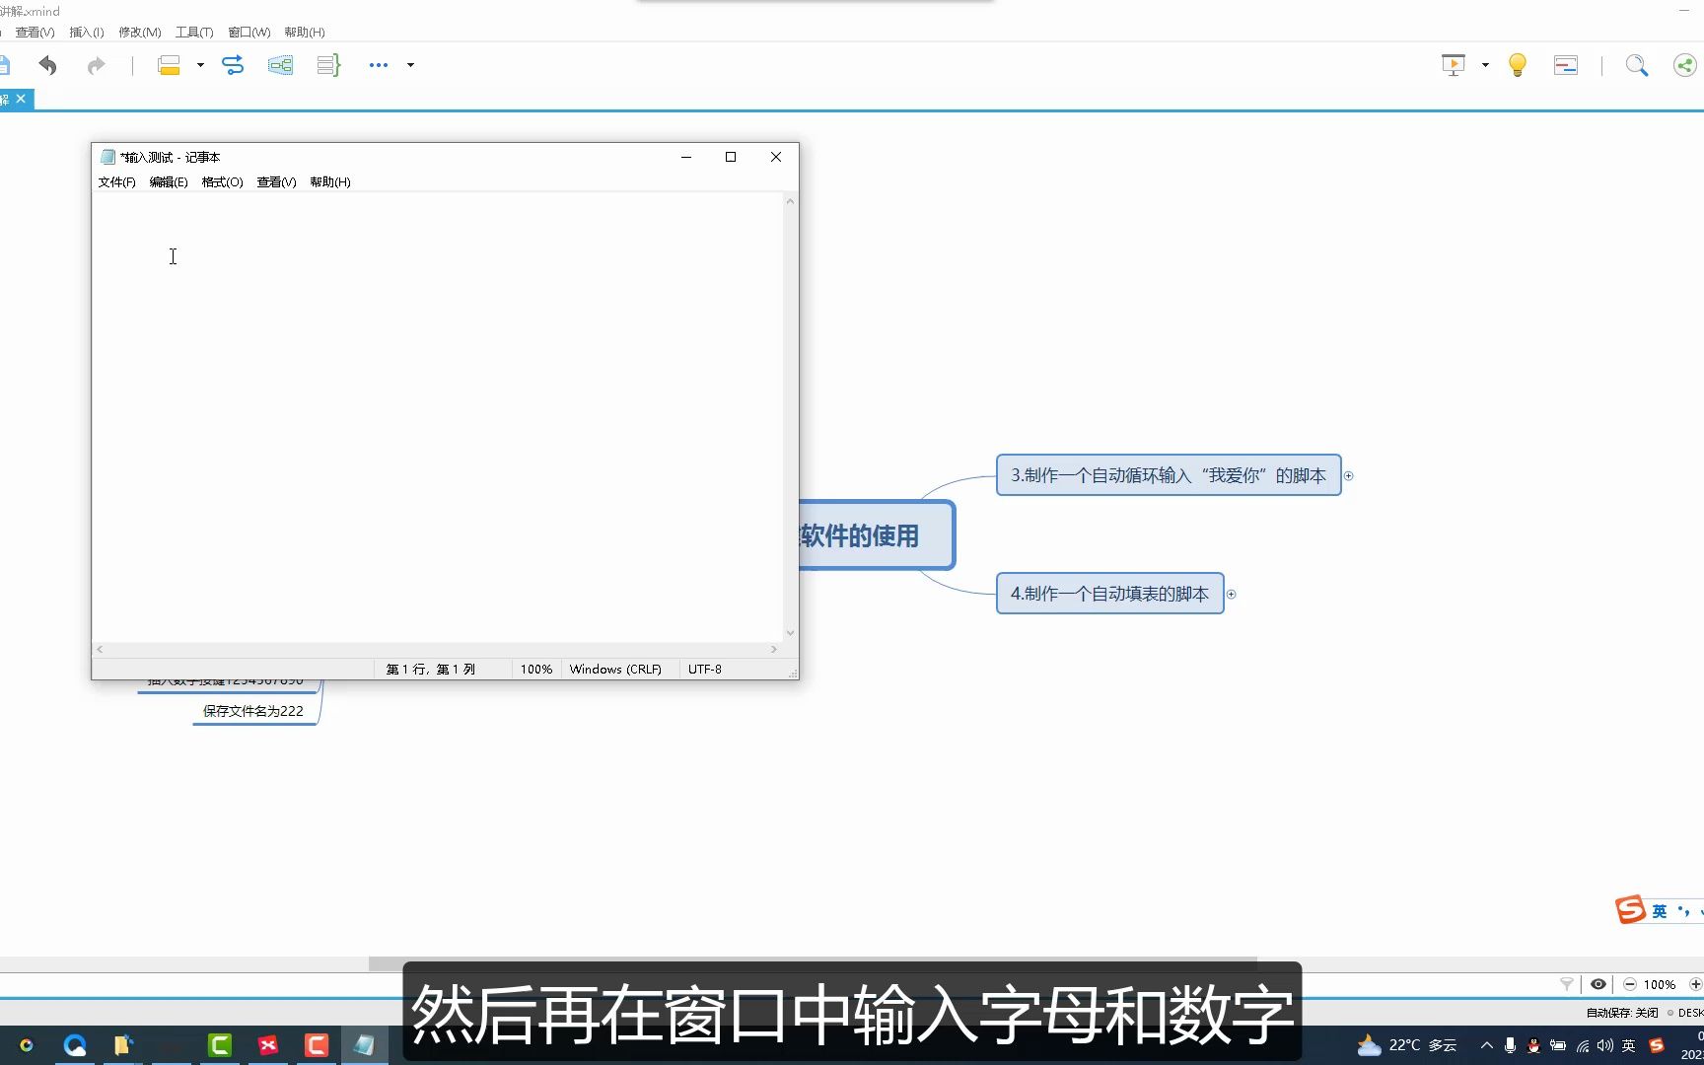Open the presentation mode dropdown arrow
1704x1065 pixels.
click(1482, 65)
